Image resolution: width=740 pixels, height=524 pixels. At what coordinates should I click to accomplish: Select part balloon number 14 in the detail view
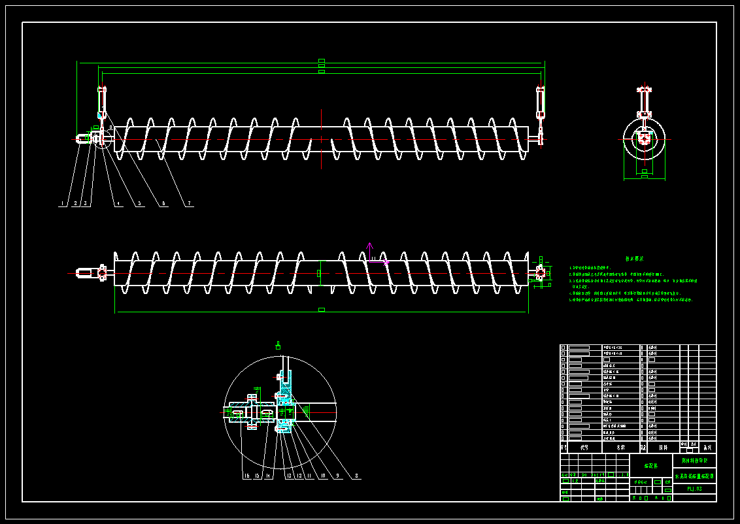click(268, 476)
